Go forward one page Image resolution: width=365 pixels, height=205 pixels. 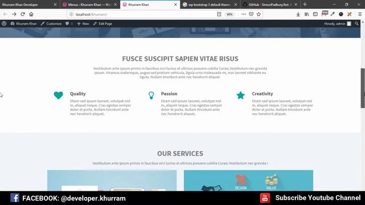[14, 14]
